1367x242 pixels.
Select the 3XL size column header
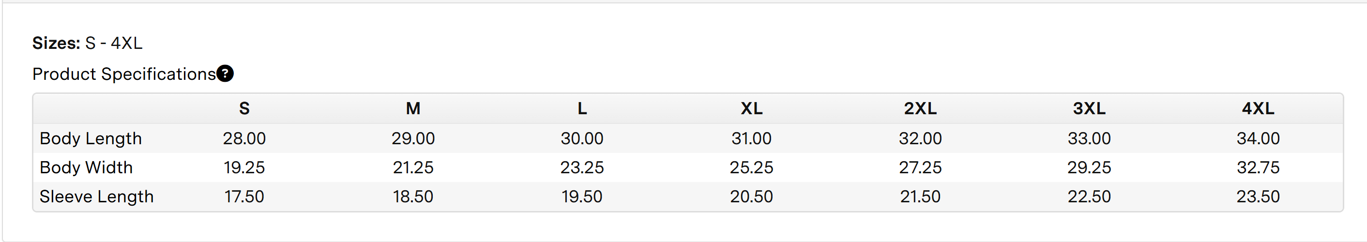click(x=1089, y=108)
